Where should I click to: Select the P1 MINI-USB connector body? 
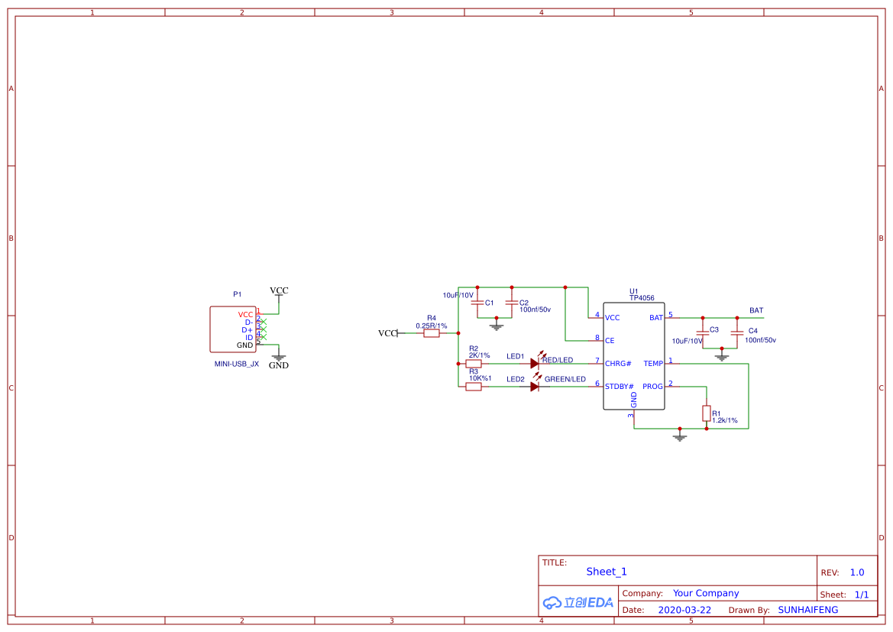coord(233,329)
